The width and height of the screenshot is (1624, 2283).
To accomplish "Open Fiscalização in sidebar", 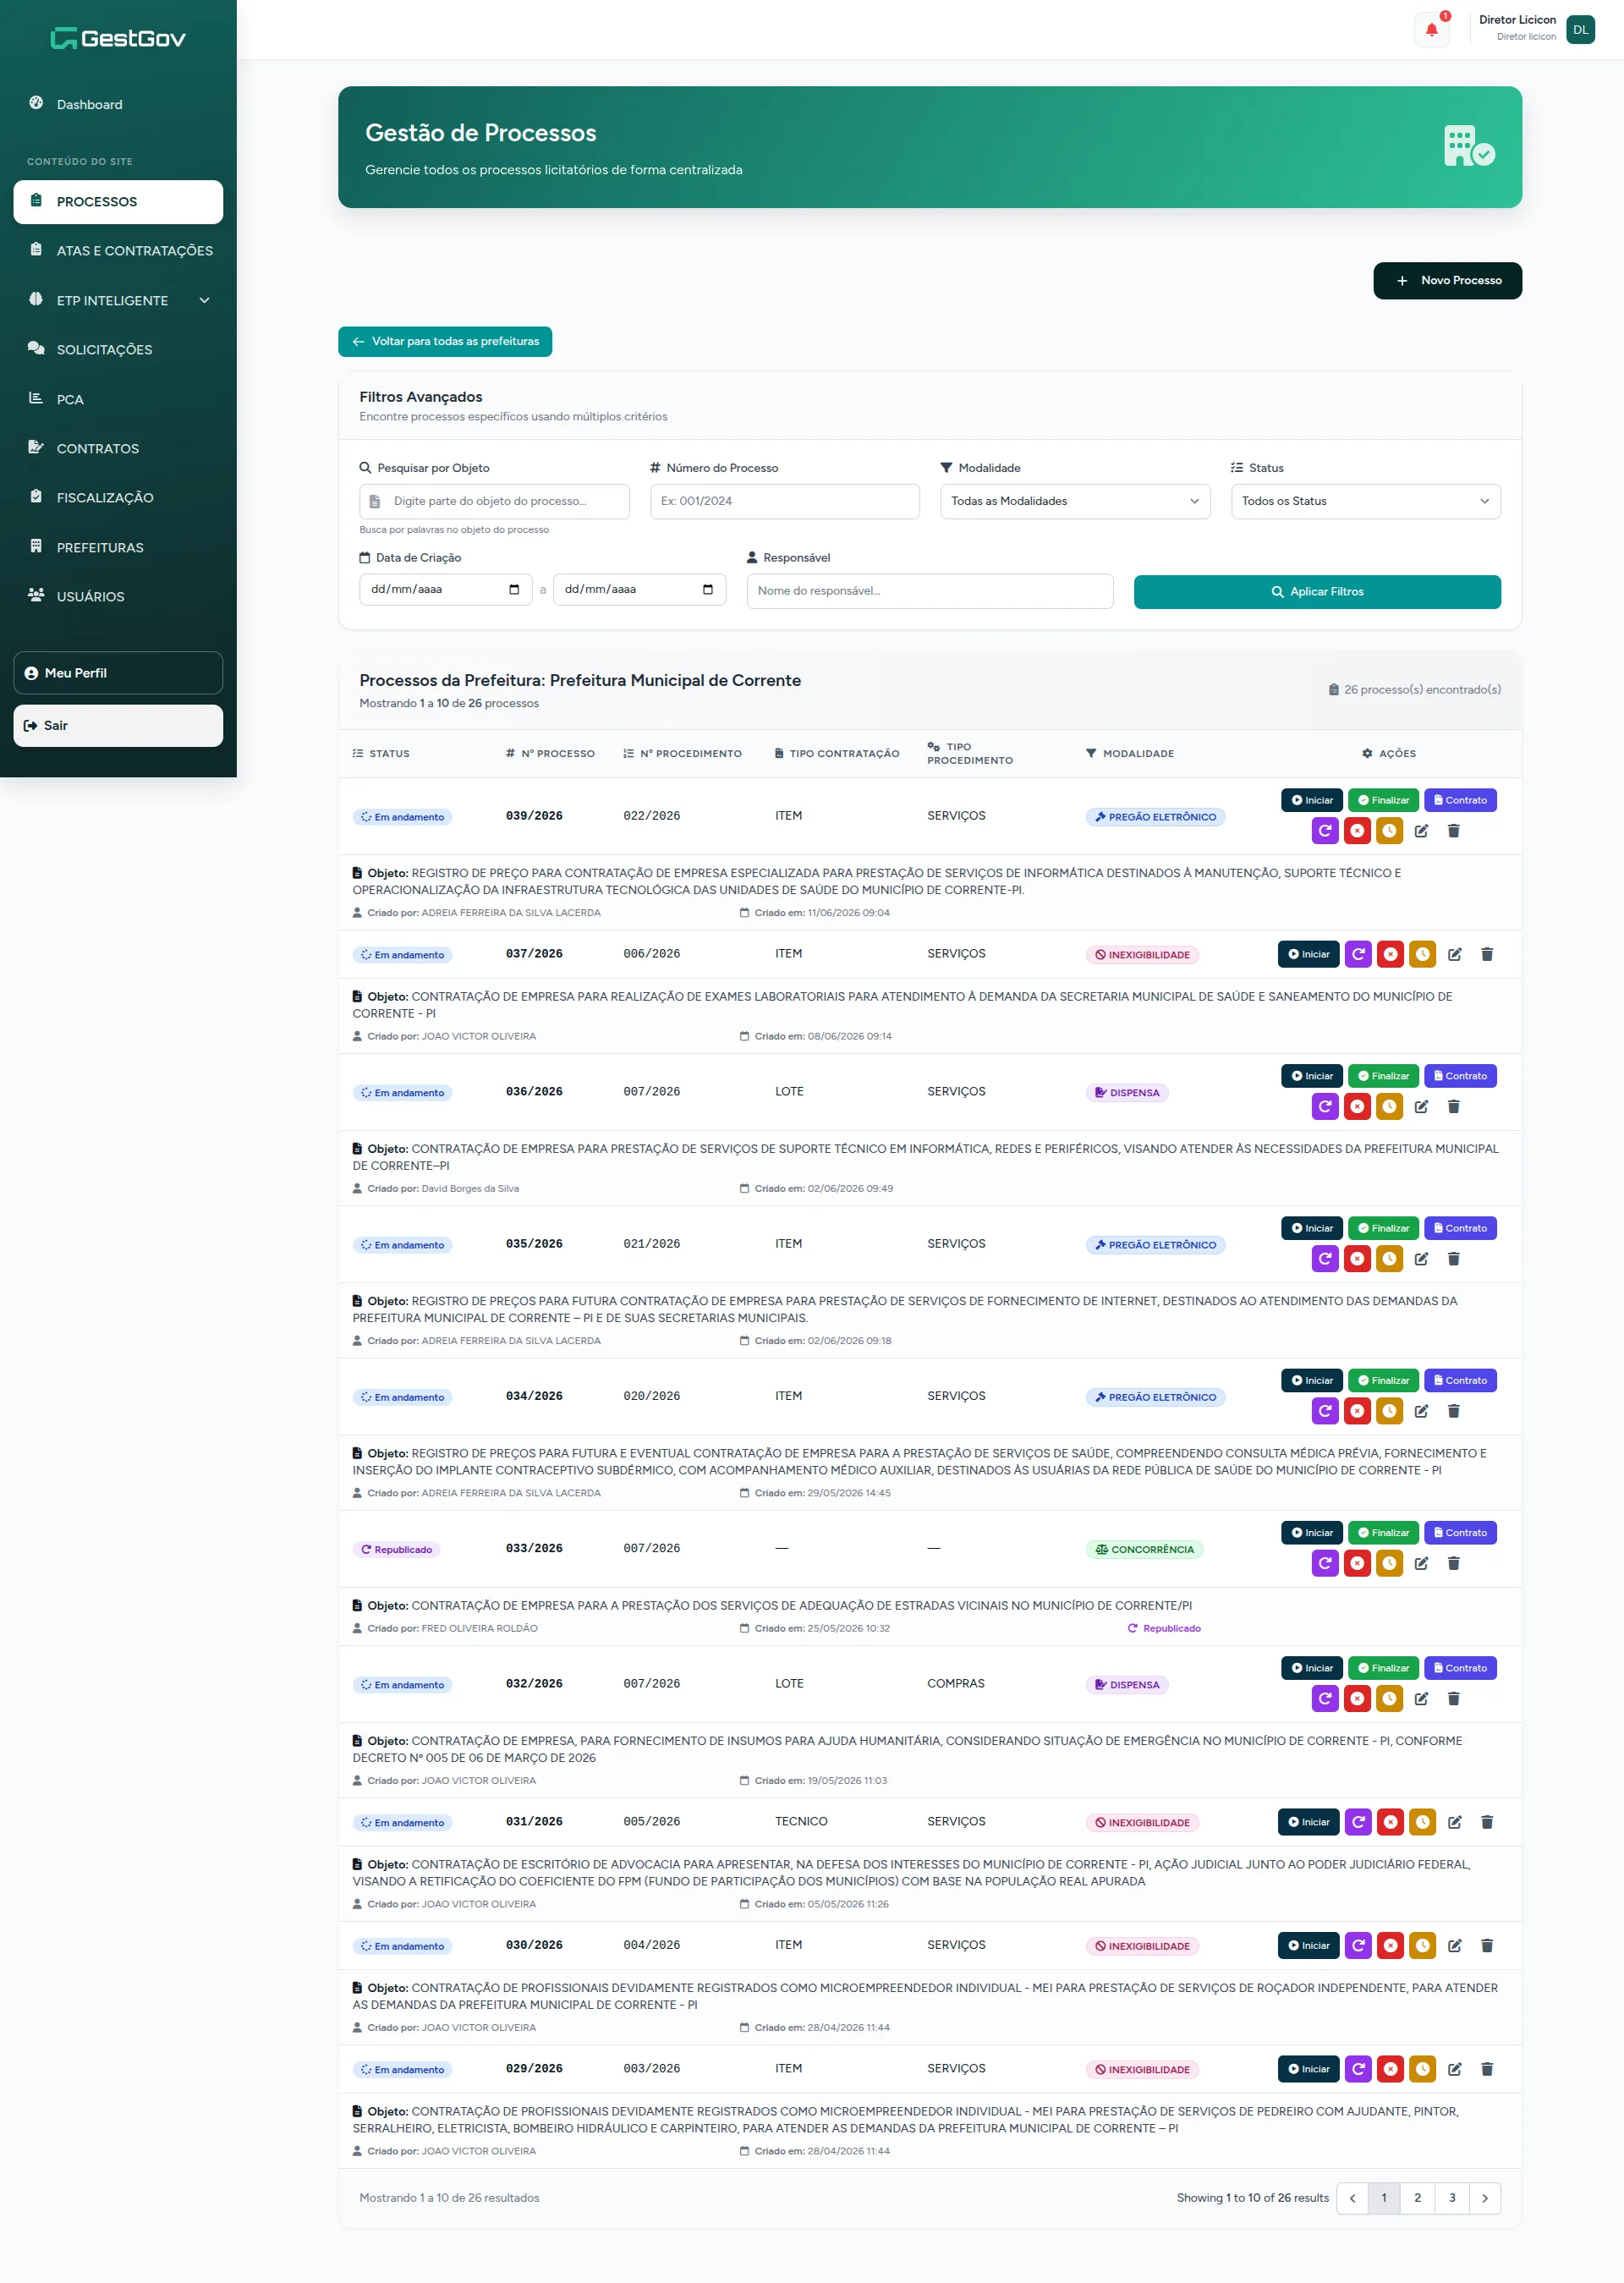I will tap(118, 497).
